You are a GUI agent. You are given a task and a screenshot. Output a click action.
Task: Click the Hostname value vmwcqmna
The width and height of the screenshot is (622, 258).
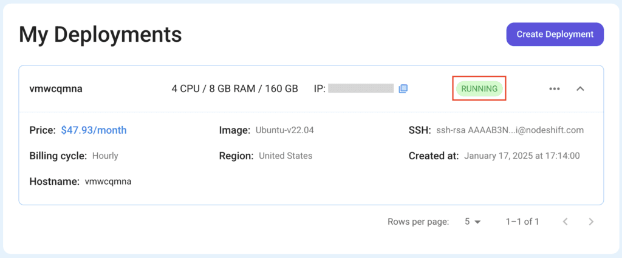(x=108, y=181)
